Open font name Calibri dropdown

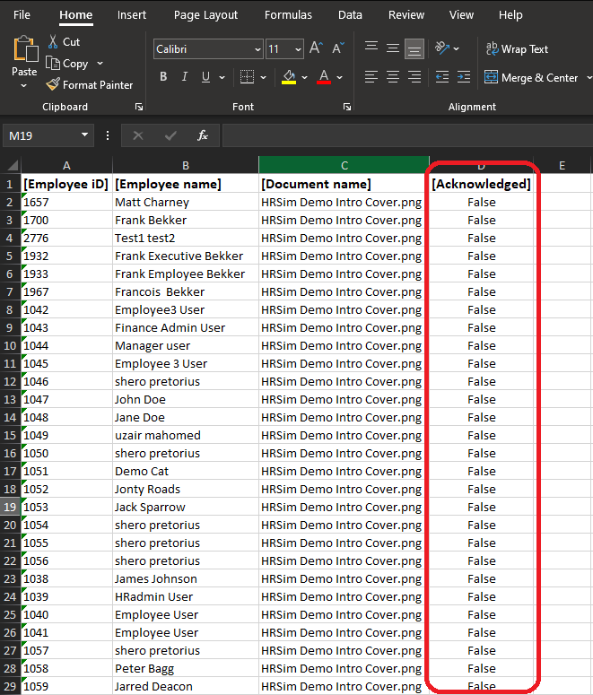[257, 49]
